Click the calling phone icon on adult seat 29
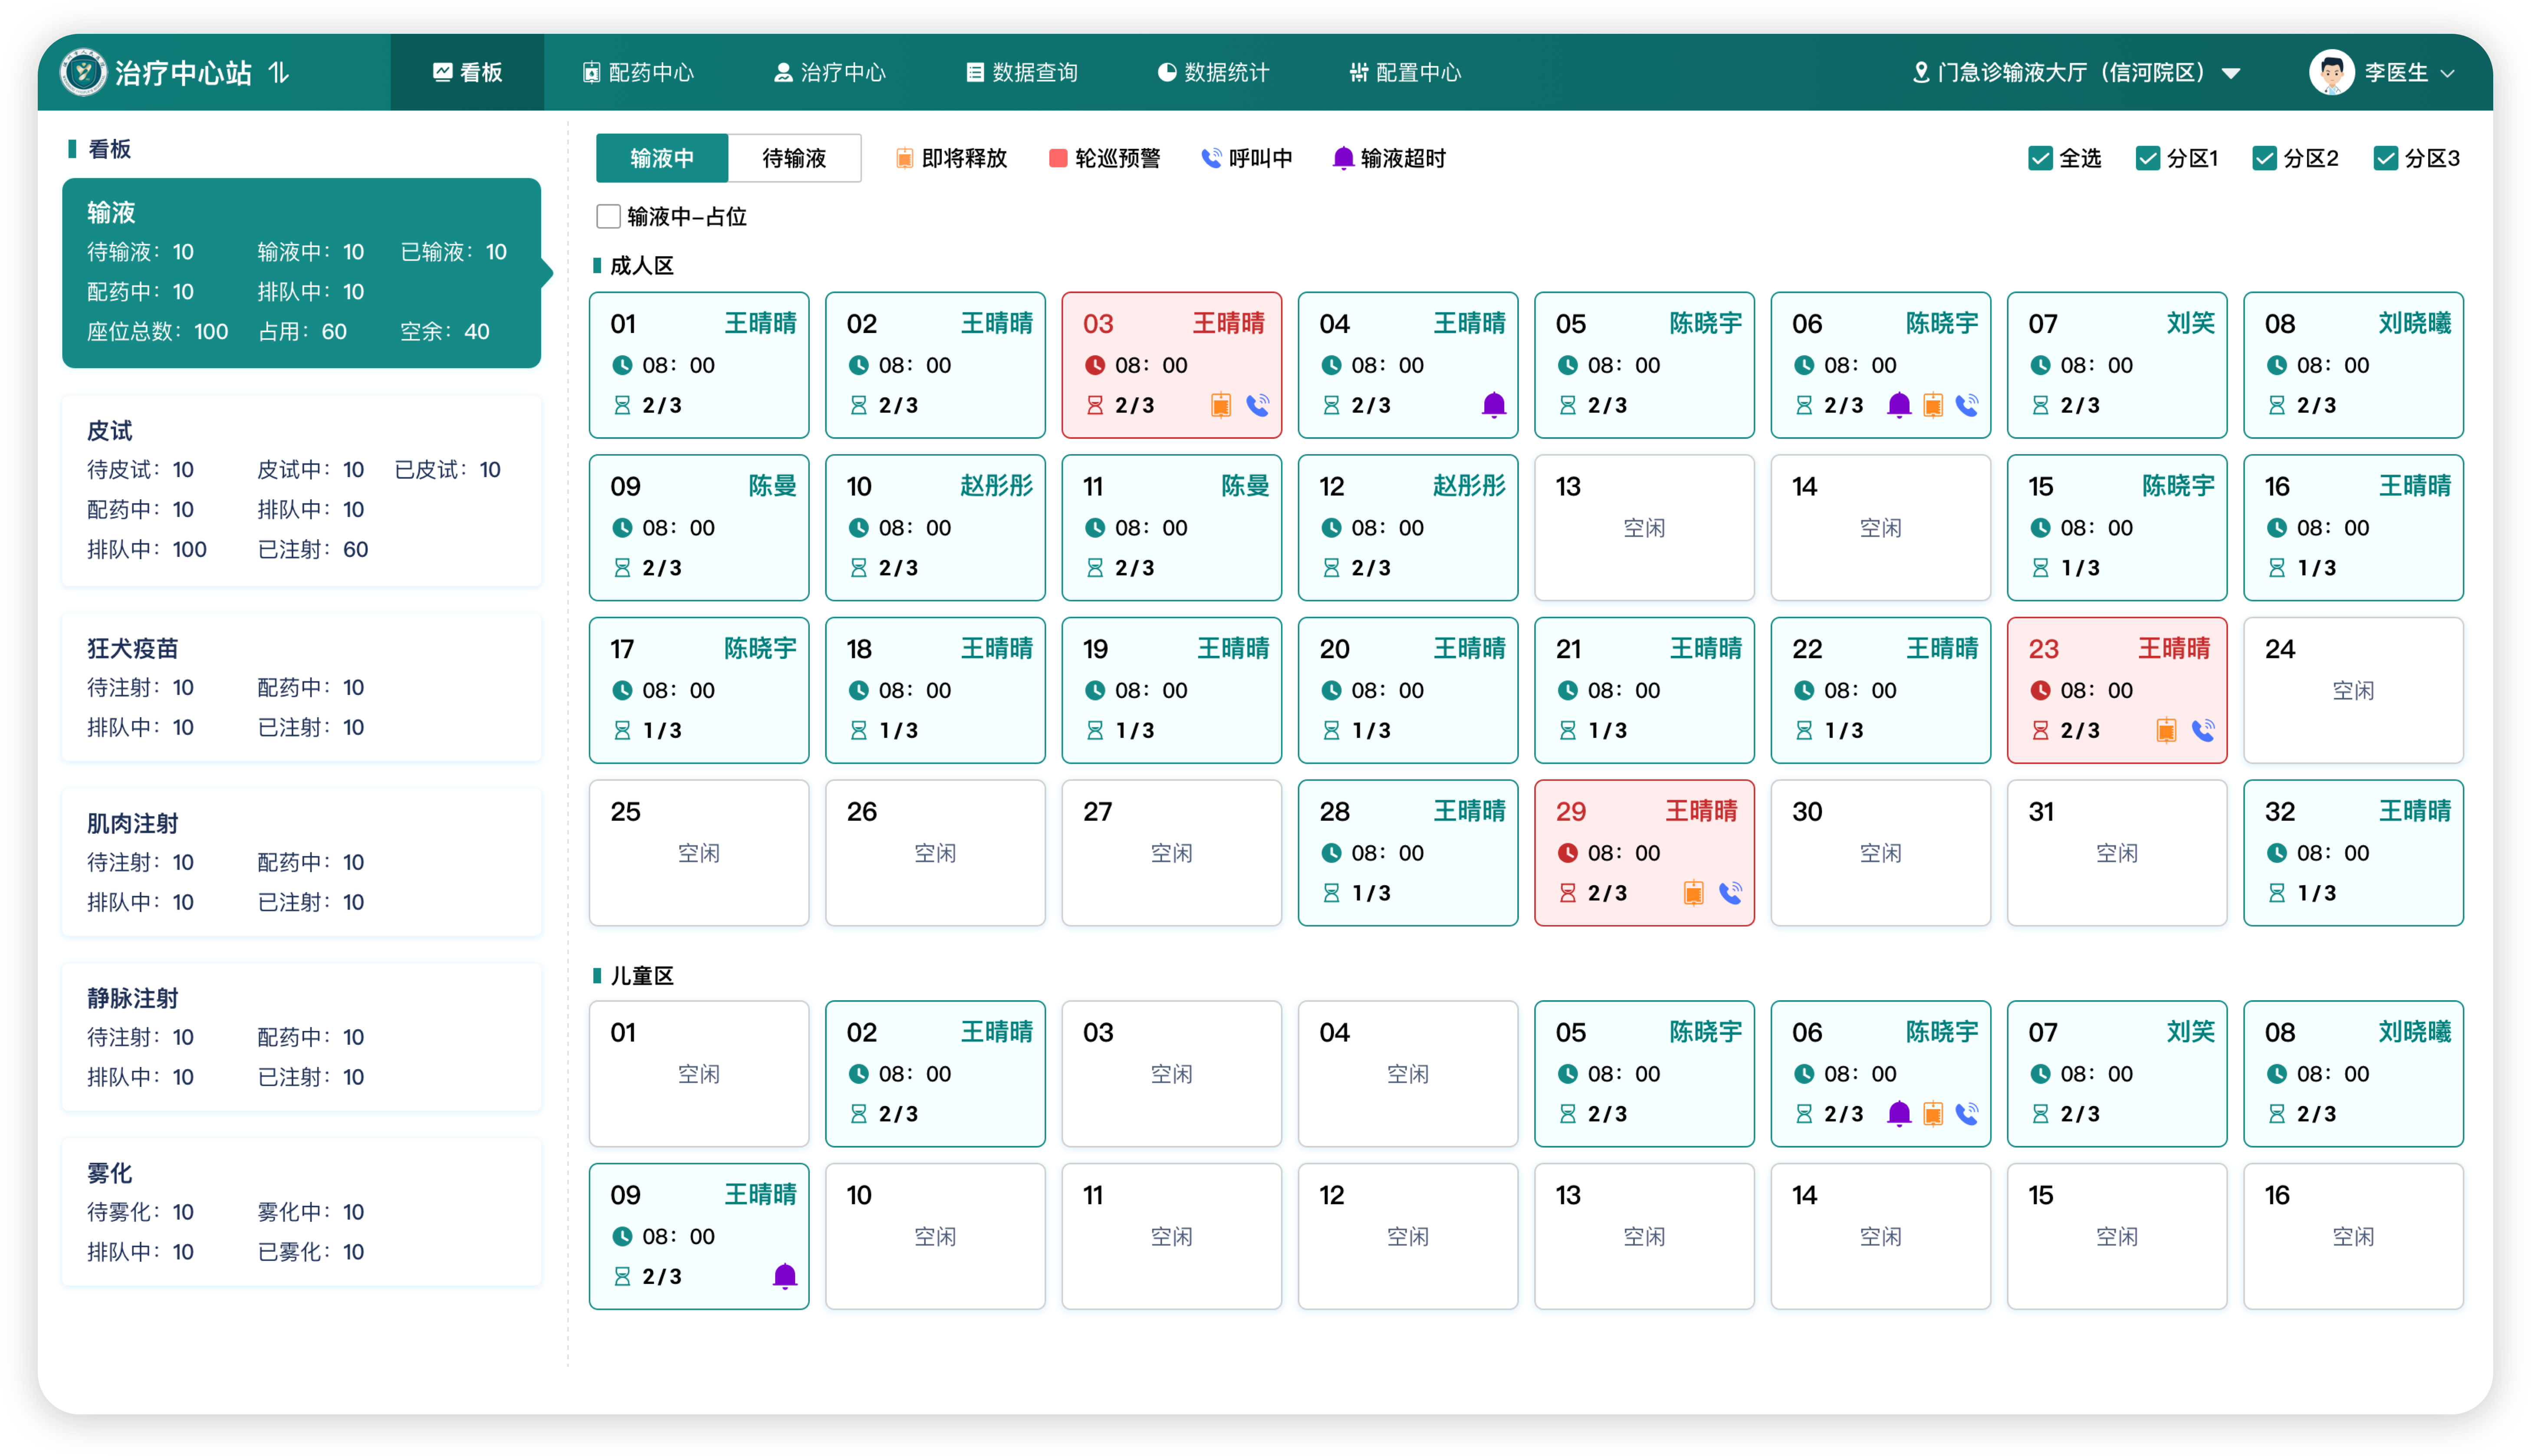This screenshot has height=1456, width=2531. pyautogui.click(x=1730, y=893)
